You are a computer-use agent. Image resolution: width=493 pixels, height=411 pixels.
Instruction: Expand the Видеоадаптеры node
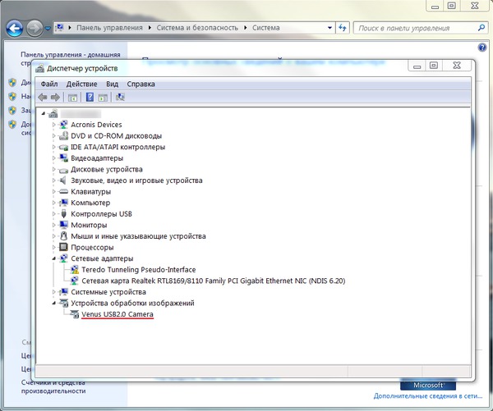pyautogui.click(x=53, y=158)
